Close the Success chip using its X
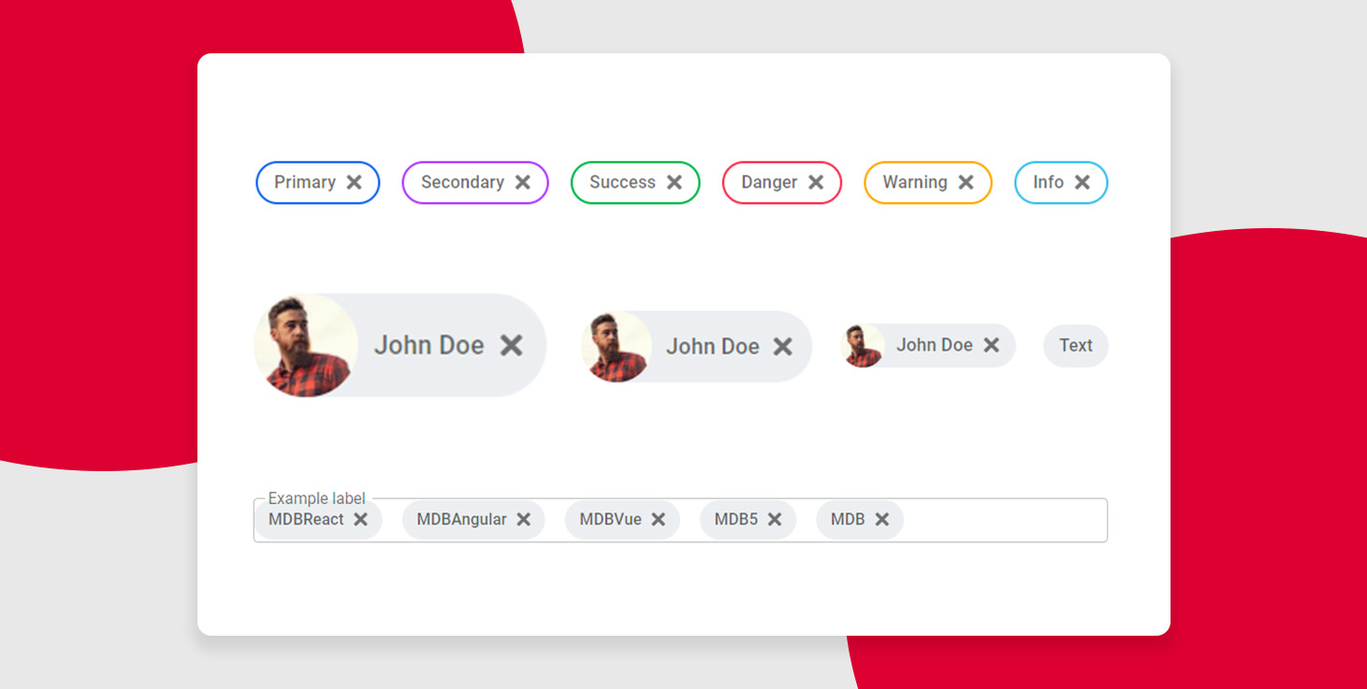 (x=674, y=182)
